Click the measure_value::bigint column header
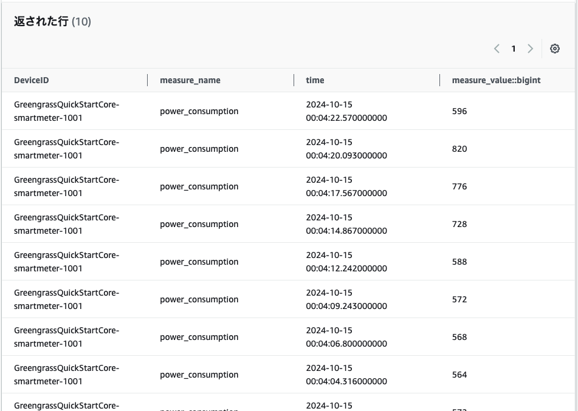Screen dimensions: 578x411 (x=496, y=80)
